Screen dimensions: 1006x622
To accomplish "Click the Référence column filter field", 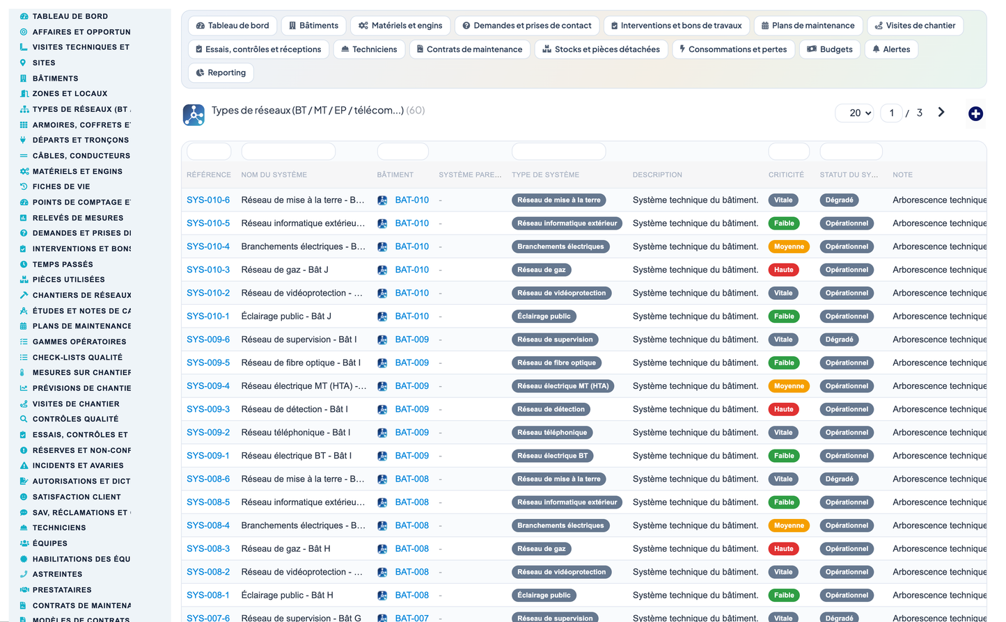I will 209,151.
